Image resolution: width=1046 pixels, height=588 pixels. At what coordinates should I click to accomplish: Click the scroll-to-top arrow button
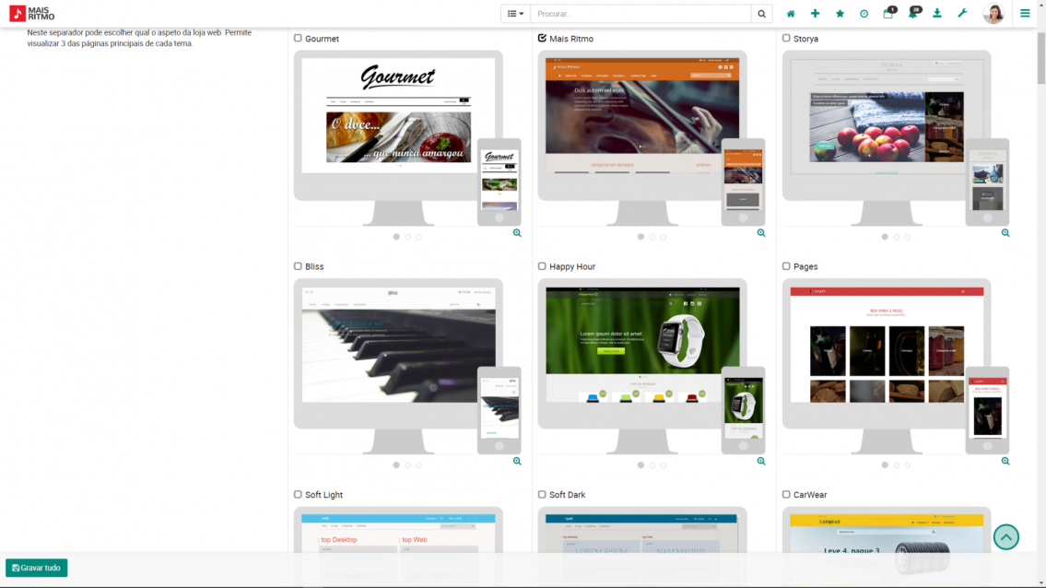click(x=1006, y=537)
